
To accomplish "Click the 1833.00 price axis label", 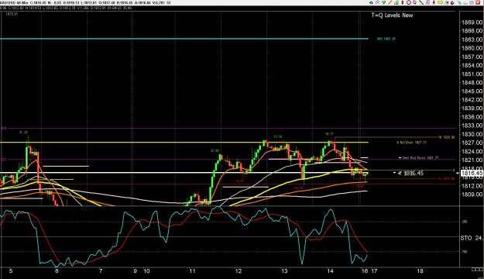I will [x=472, y=126].
